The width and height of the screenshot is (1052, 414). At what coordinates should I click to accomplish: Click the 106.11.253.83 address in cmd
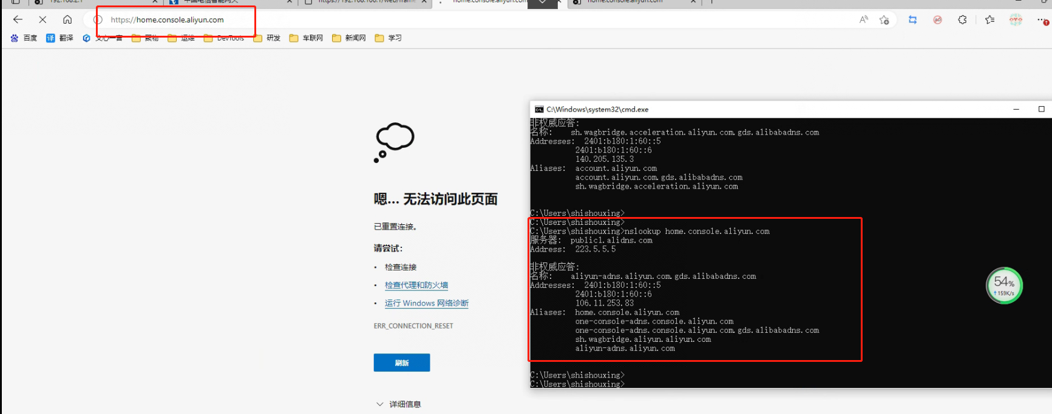pos(605,303)
